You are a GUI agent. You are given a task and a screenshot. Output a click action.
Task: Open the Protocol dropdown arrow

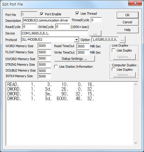click(76, 40)
